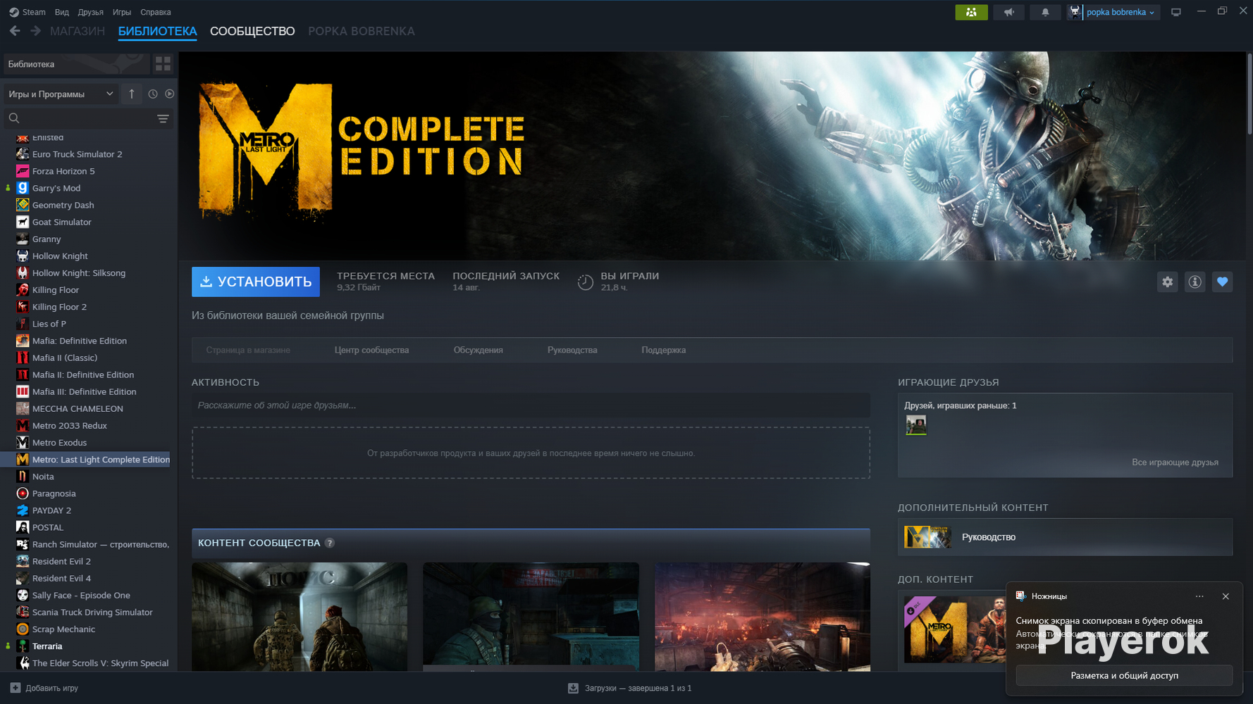Open the megaphone news icon
Viewport: 1253px width, 704px height.
pyautogui.click(x=1008, y=12)
